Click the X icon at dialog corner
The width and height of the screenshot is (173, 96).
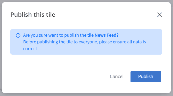tap(159, 15)
